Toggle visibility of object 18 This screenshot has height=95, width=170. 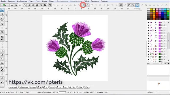(x=148, y=46)
